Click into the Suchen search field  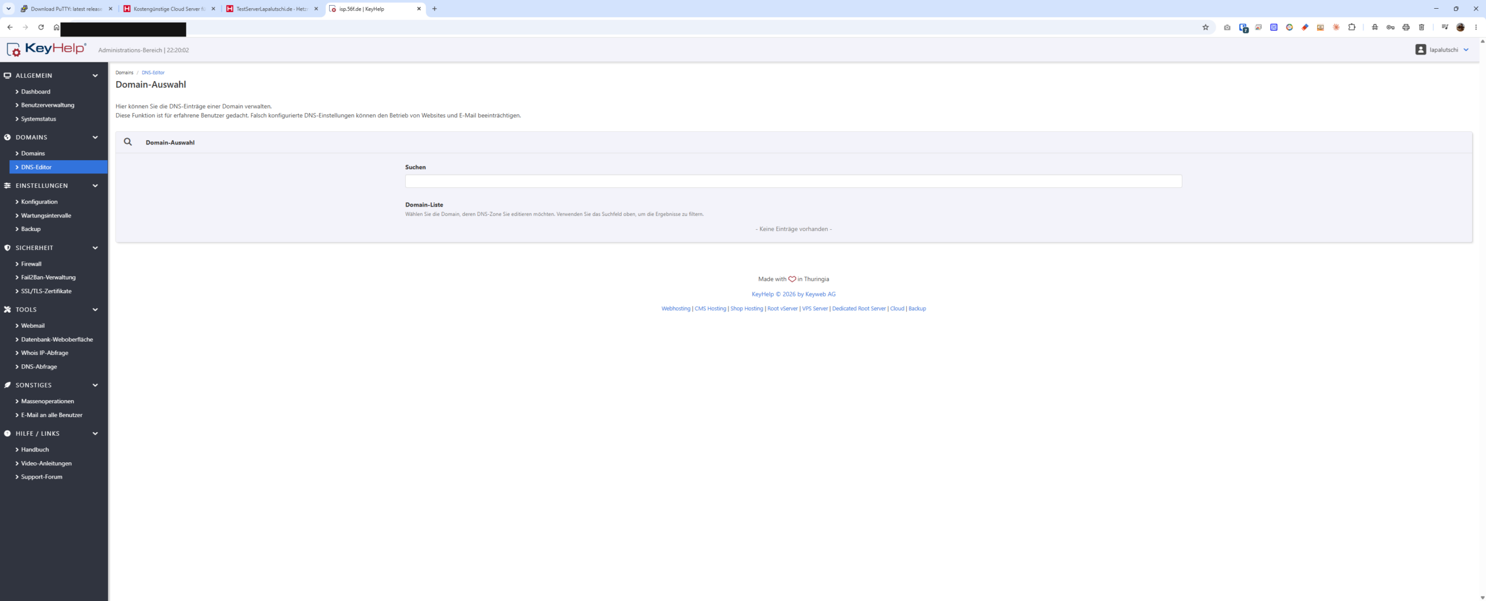[794, 182]
